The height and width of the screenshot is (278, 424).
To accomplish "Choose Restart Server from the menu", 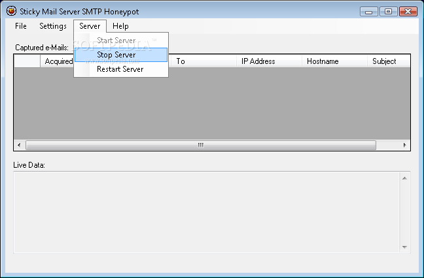I will 121,69.
